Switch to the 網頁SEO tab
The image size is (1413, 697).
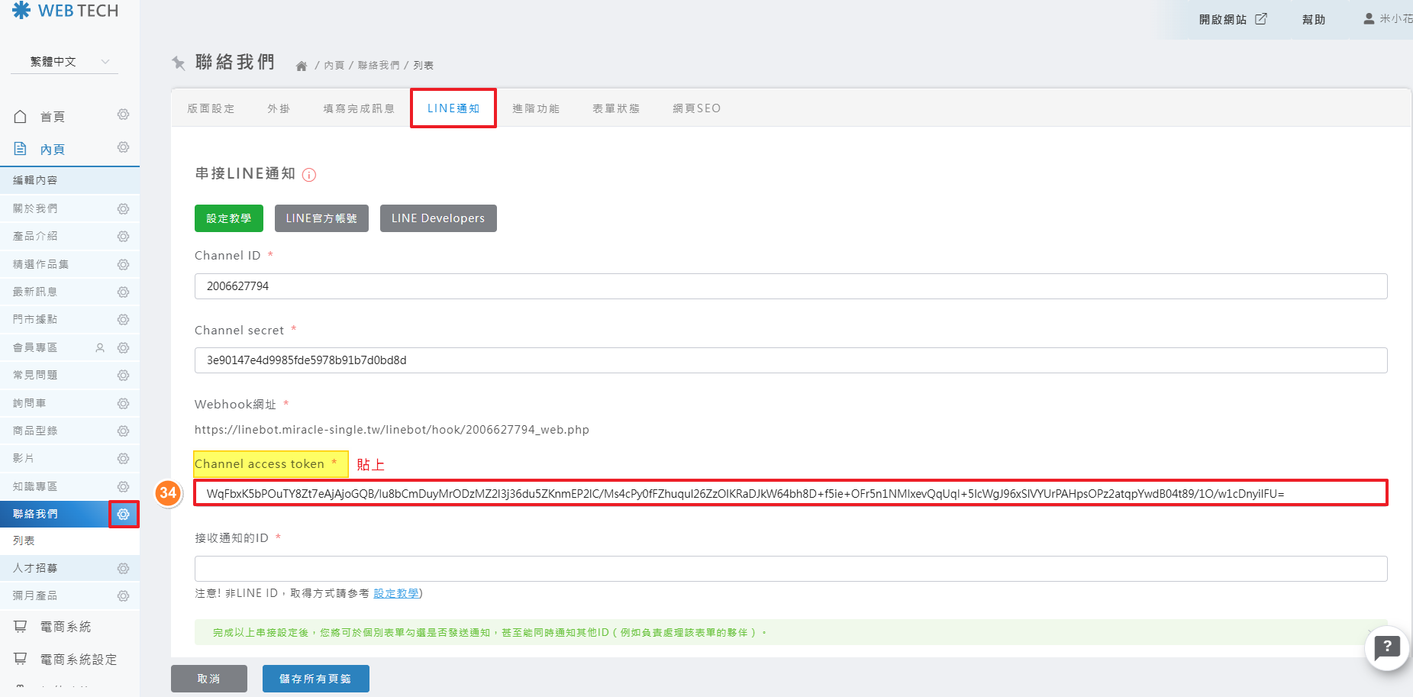696,108
